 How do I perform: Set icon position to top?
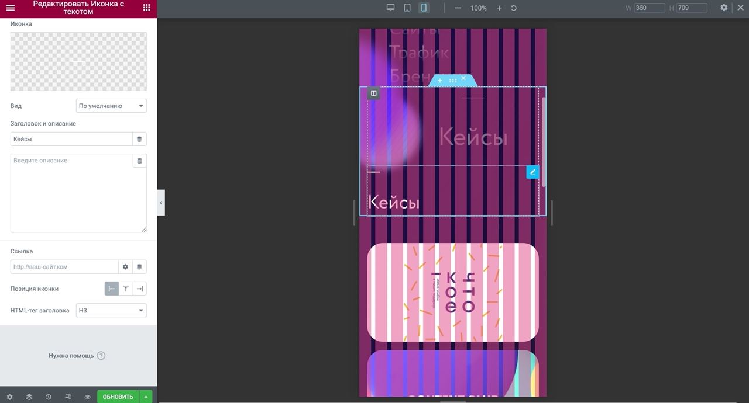tap(126, 289)
